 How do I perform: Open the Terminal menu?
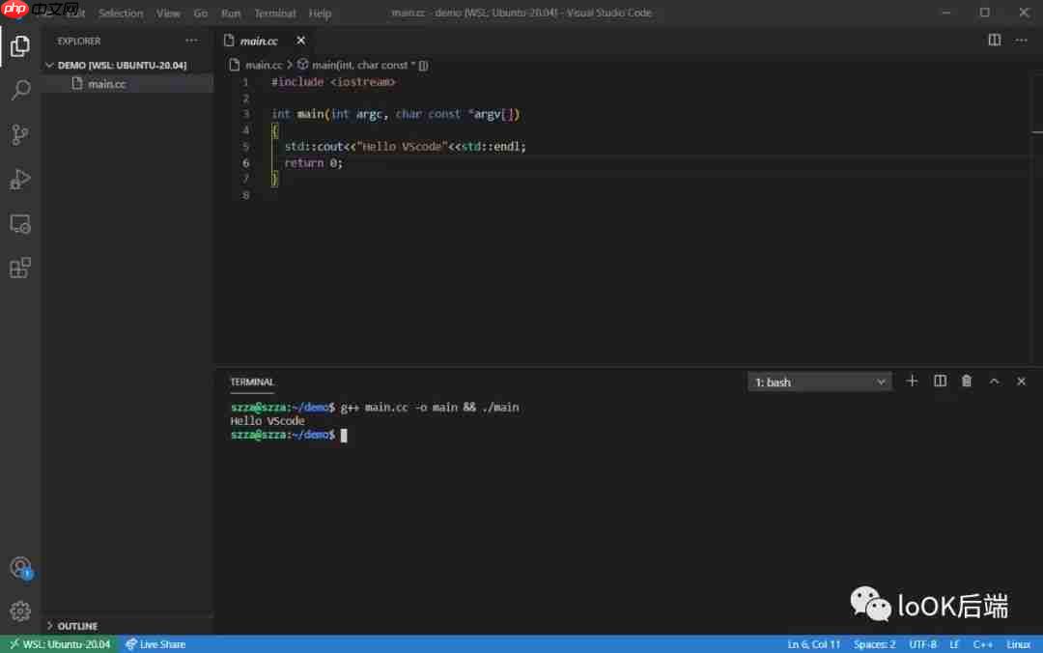(x=274, y=13)
